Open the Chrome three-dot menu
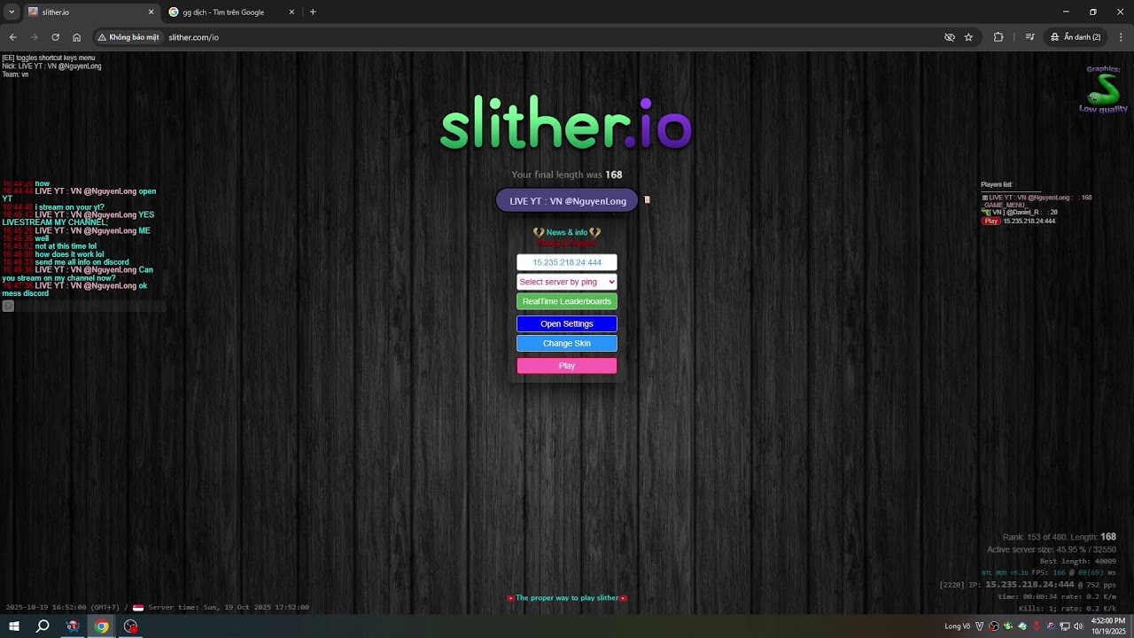This screenshot has height=638, width=1134. (x=1121, y=37)
